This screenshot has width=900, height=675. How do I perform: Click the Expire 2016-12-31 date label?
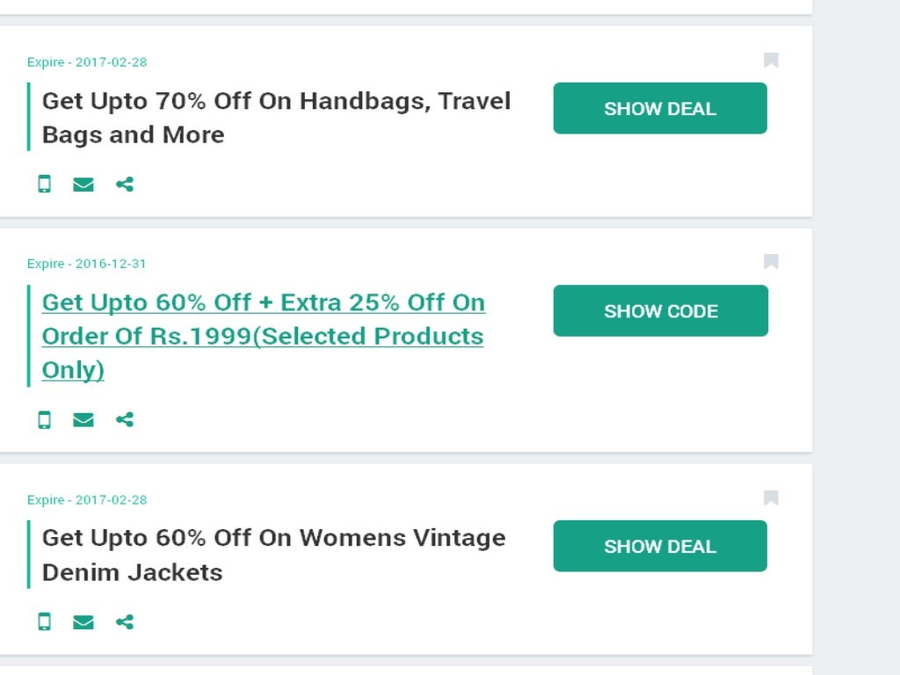87,264
